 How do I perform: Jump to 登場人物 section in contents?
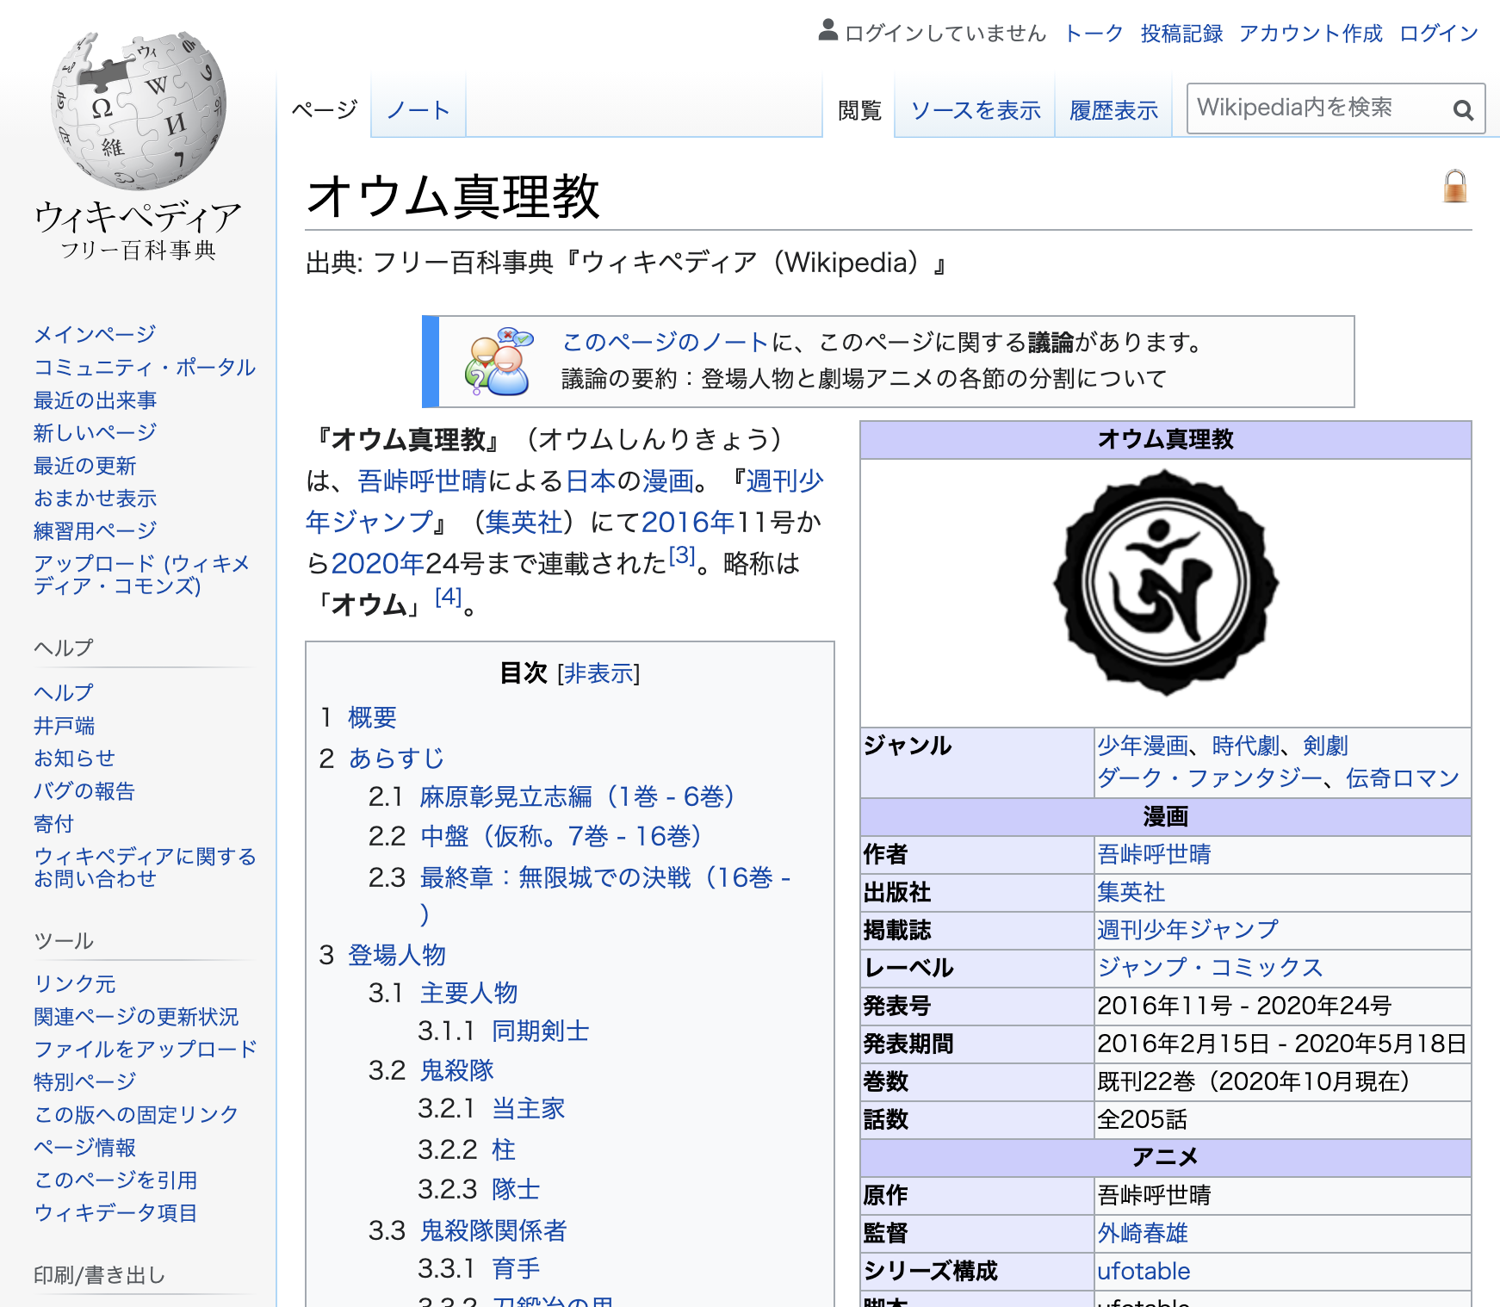pyautogui.click(x=397, y=955)
